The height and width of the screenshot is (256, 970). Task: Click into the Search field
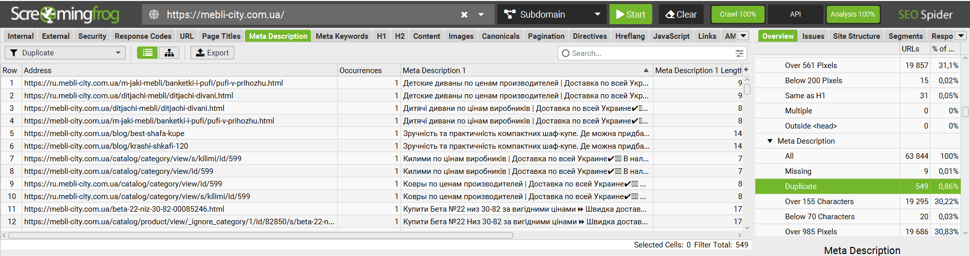pos(647,53)
